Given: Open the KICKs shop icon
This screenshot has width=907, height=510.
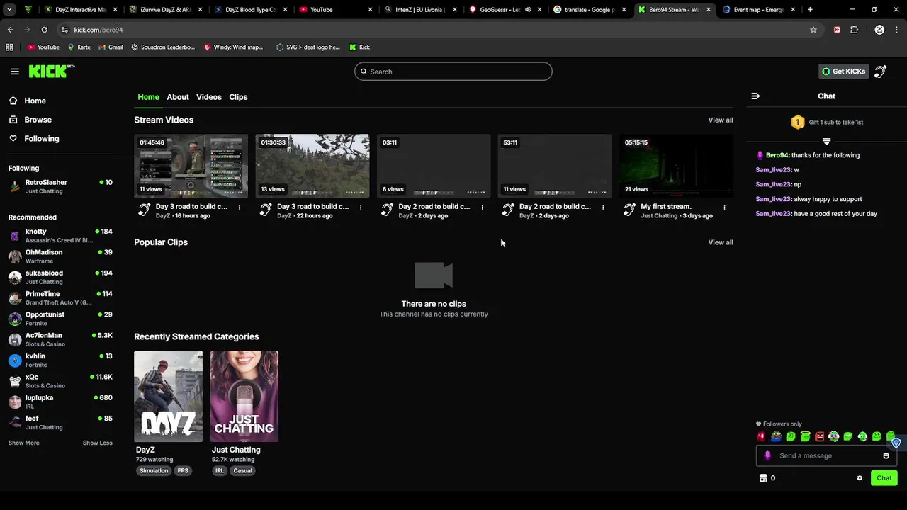Looking at the screenshot, I should tap(763, 478).
